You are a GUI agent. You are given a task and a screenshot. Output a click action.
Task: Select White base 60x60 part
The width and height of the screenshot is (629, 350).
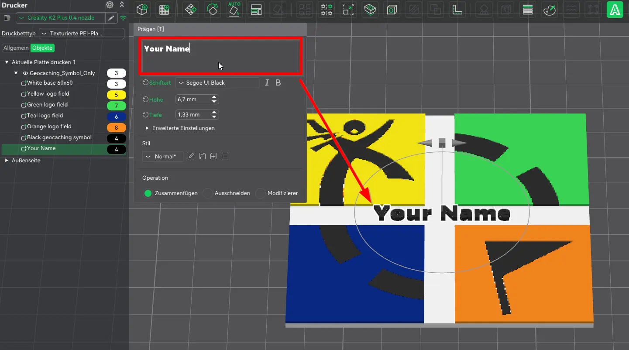click(x=50, y=83)
